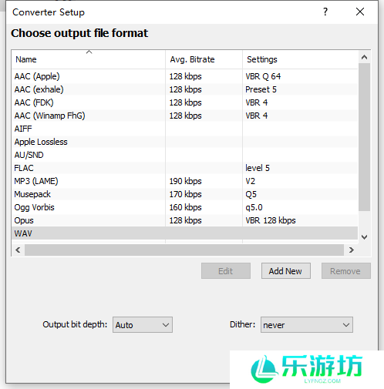Select the AAC (FDK) format row

(x=184, y=102)
